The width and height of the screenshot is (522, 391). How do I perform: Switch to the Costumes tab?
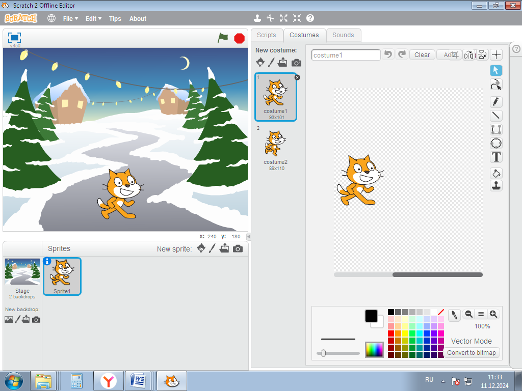[x=304, y=35]
